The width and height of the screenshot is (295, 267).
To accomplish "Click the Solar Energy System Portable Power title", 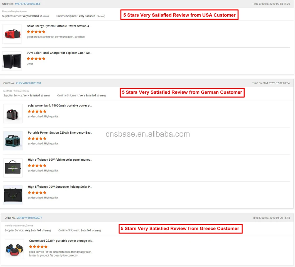I will pos(59,26).
